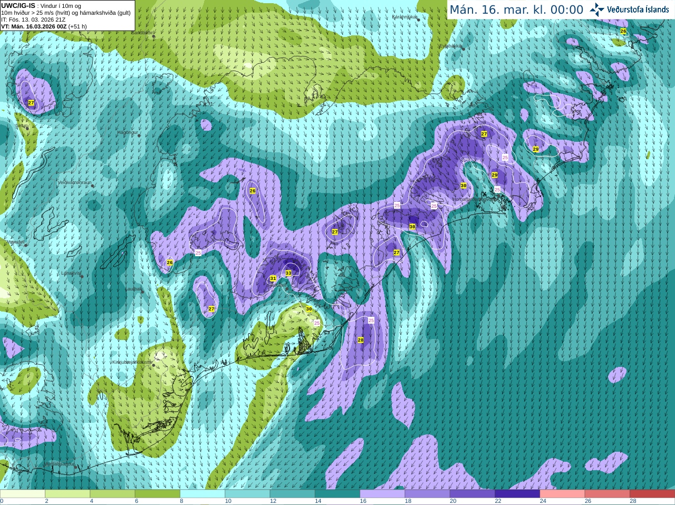Click the Veðurstofa Íslands logo emblem
Viewport: 675px width, 505px height.
pos(597,9)
